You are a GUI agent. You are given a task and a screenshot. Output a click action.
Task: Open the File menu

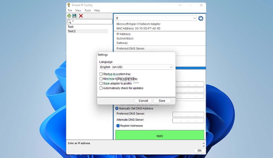(70, 10)
